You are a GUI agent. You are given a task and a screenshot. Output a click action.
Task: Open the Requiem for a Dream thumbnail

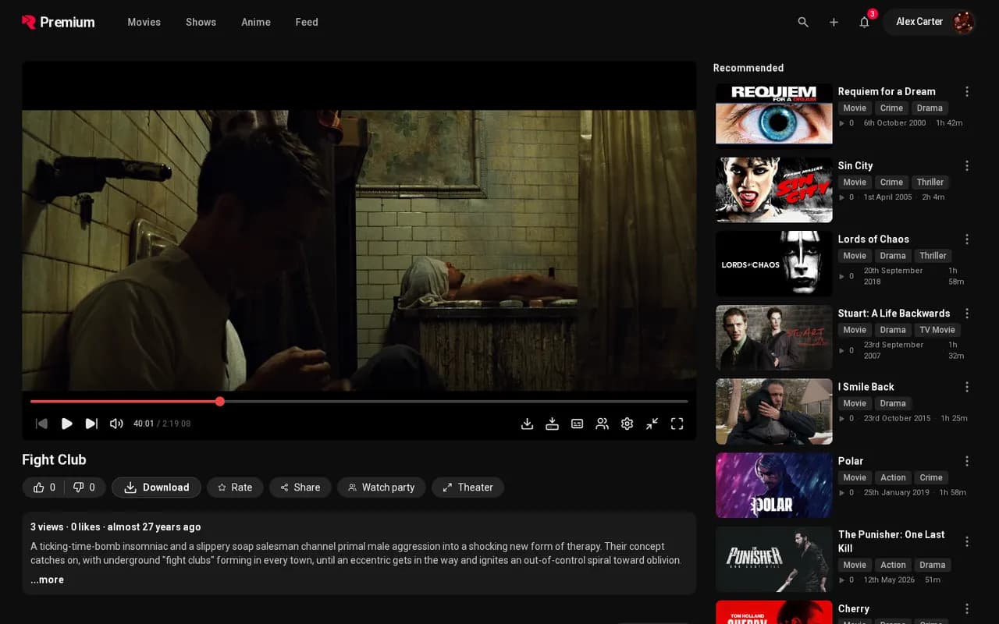pyautogui.click(x=774, y=115)
